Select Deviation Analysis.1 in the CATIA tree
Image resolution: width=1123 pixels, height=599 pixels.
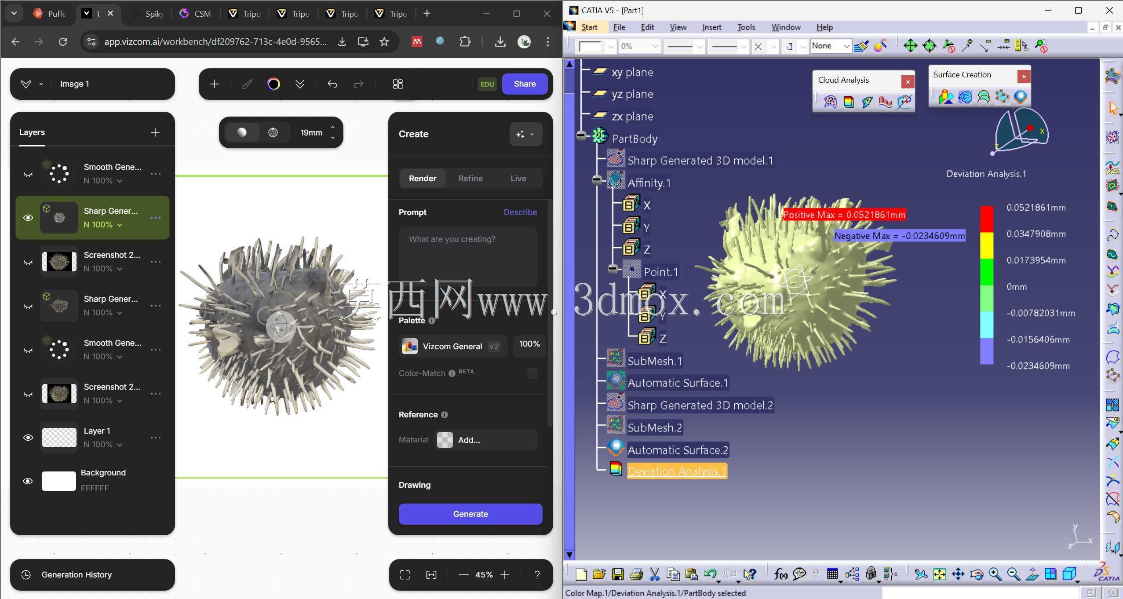[677, 471]
